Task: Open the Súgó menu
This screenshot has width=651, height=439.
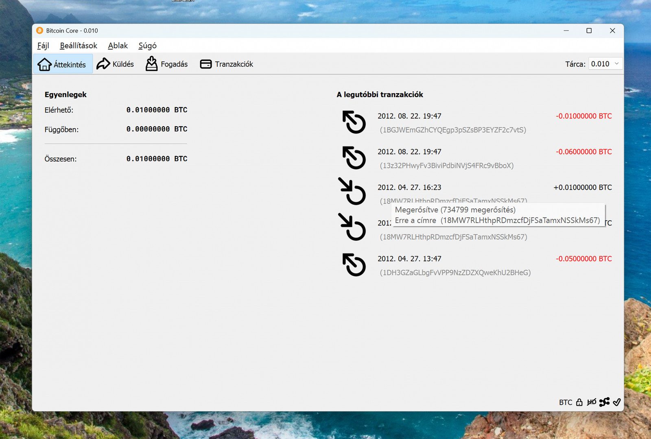Action: coord(147,46)
